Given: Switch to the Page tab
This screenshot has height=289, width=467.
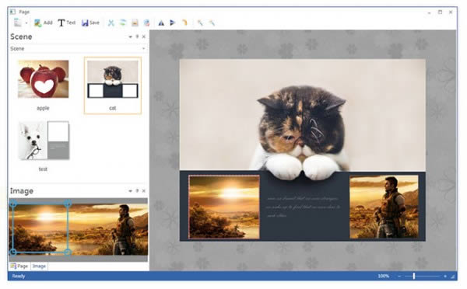Looking at the screenshot, I should click(x=19, y=266).
